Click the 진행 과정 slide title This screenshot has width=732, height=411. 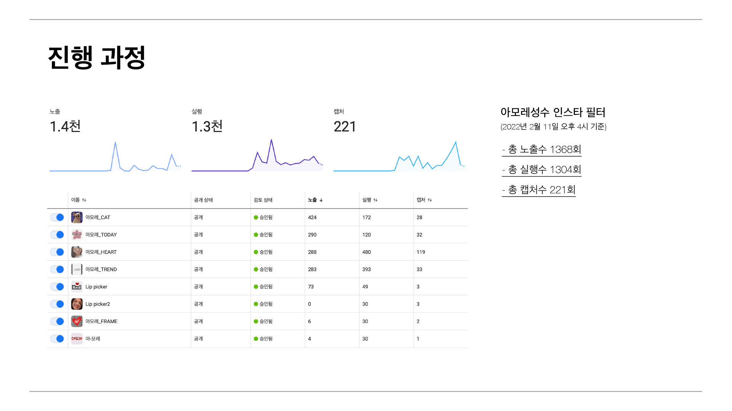(x=96, y=57)
